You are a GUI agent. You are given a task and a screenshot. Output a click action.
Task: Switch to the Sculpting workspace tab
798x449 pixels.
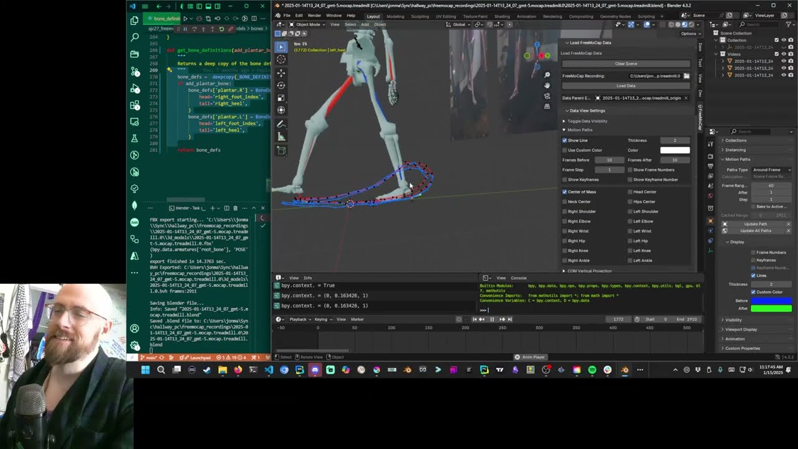(x=420, y=16)
